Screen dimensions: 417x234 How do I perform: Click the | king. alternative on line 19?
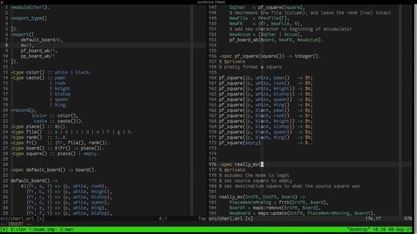click(59, 105)
